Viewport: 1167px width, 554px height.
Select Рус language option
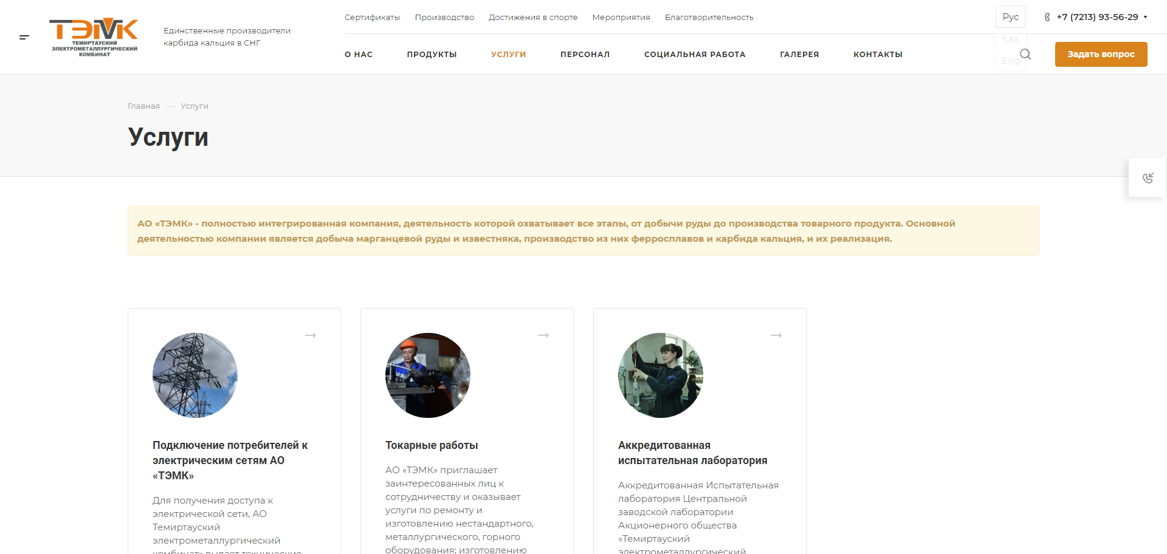(1010, 17)
